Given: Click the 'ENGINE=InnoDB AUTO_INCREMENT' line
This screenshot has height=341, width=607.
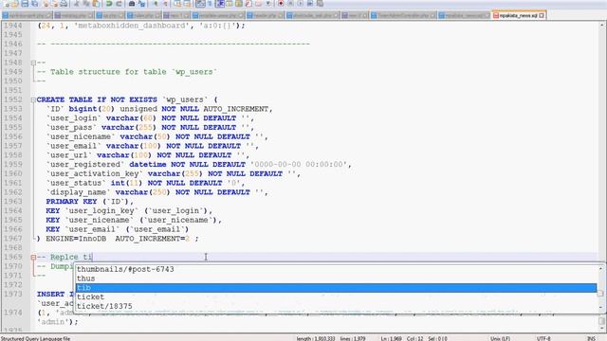Looking at the screenshot, I should click(118, 239).
